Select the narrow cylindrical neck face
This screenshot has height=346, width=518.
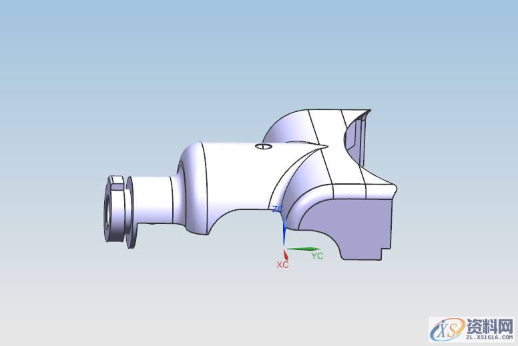click(x=154, y=200)
